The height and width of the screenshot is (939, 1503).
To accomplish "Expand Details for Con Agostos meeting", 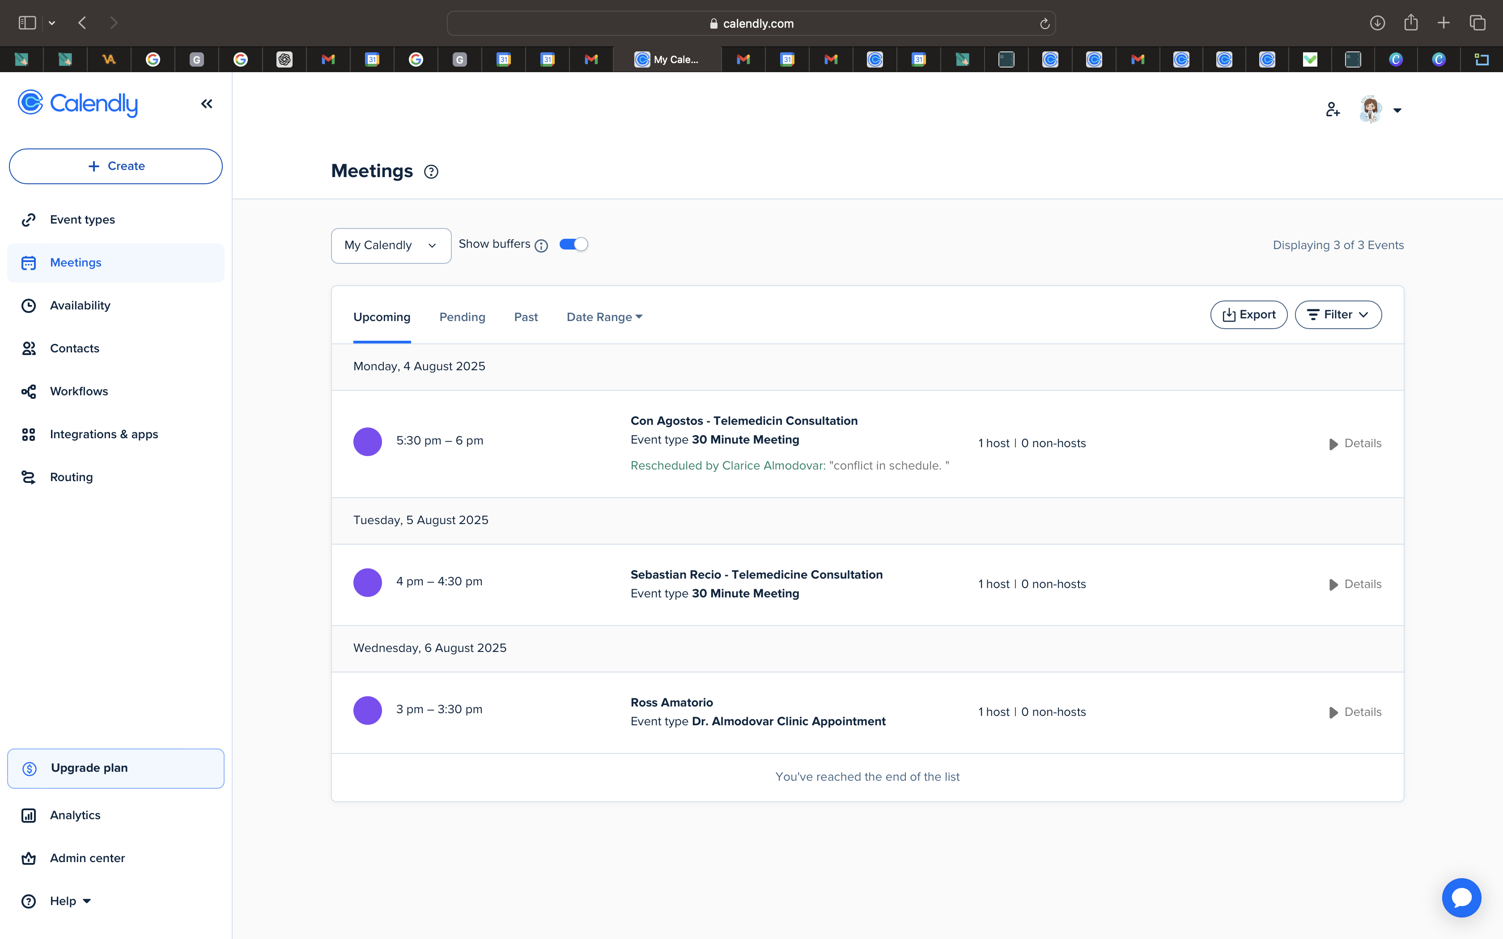I will 1355,444.
